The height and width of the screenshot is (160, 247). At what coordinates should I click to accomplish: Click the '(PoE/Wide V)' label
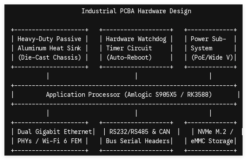[x=212, y=57]
